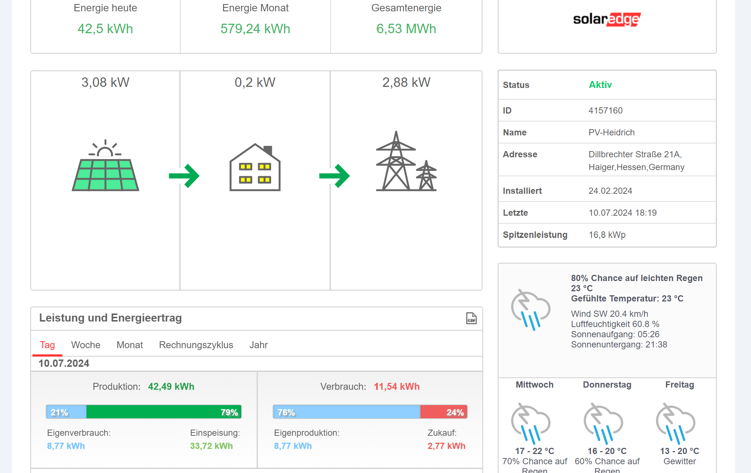Click green arrow from house to grid
The image size is (751, 473).
point(334,176)
